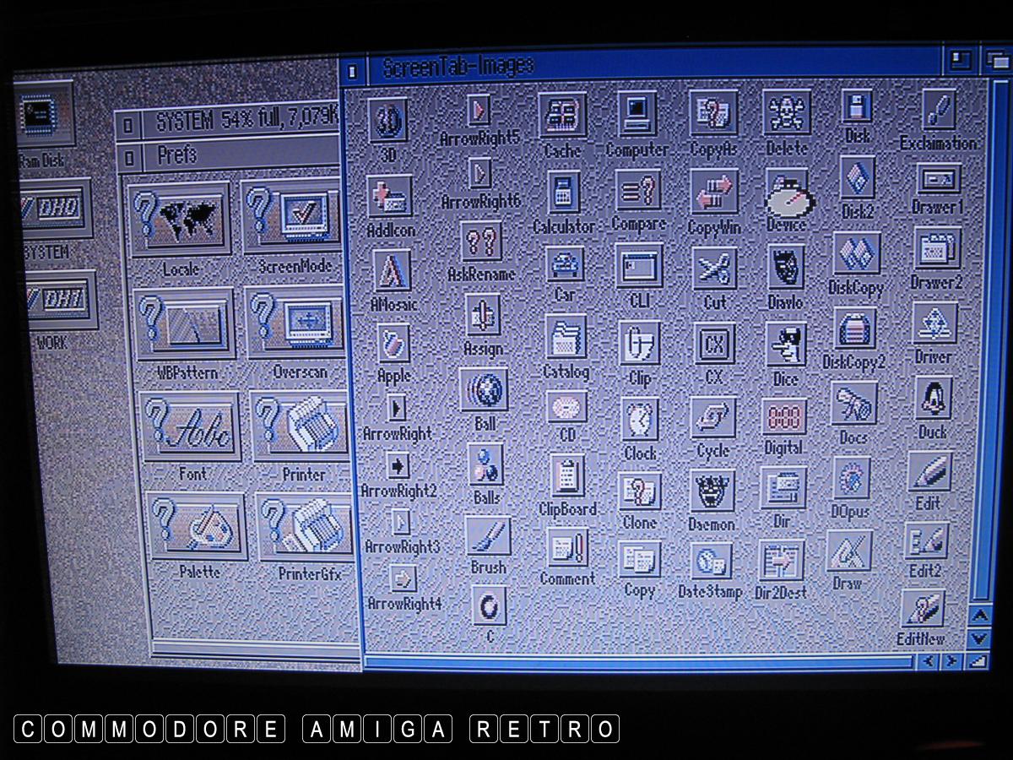
Task: Select the Dir2Dest icon
Action: coord(781,562)
